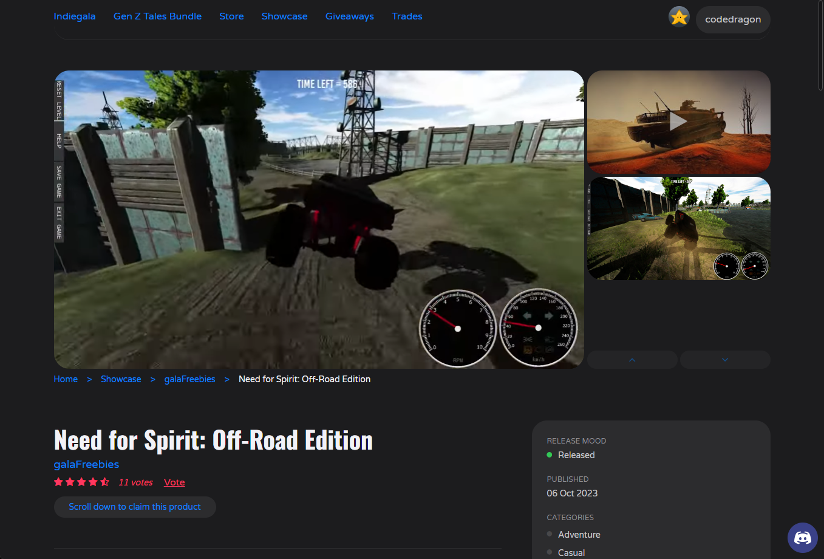
Task: Click the Released status text
Action: pos(576,455)
